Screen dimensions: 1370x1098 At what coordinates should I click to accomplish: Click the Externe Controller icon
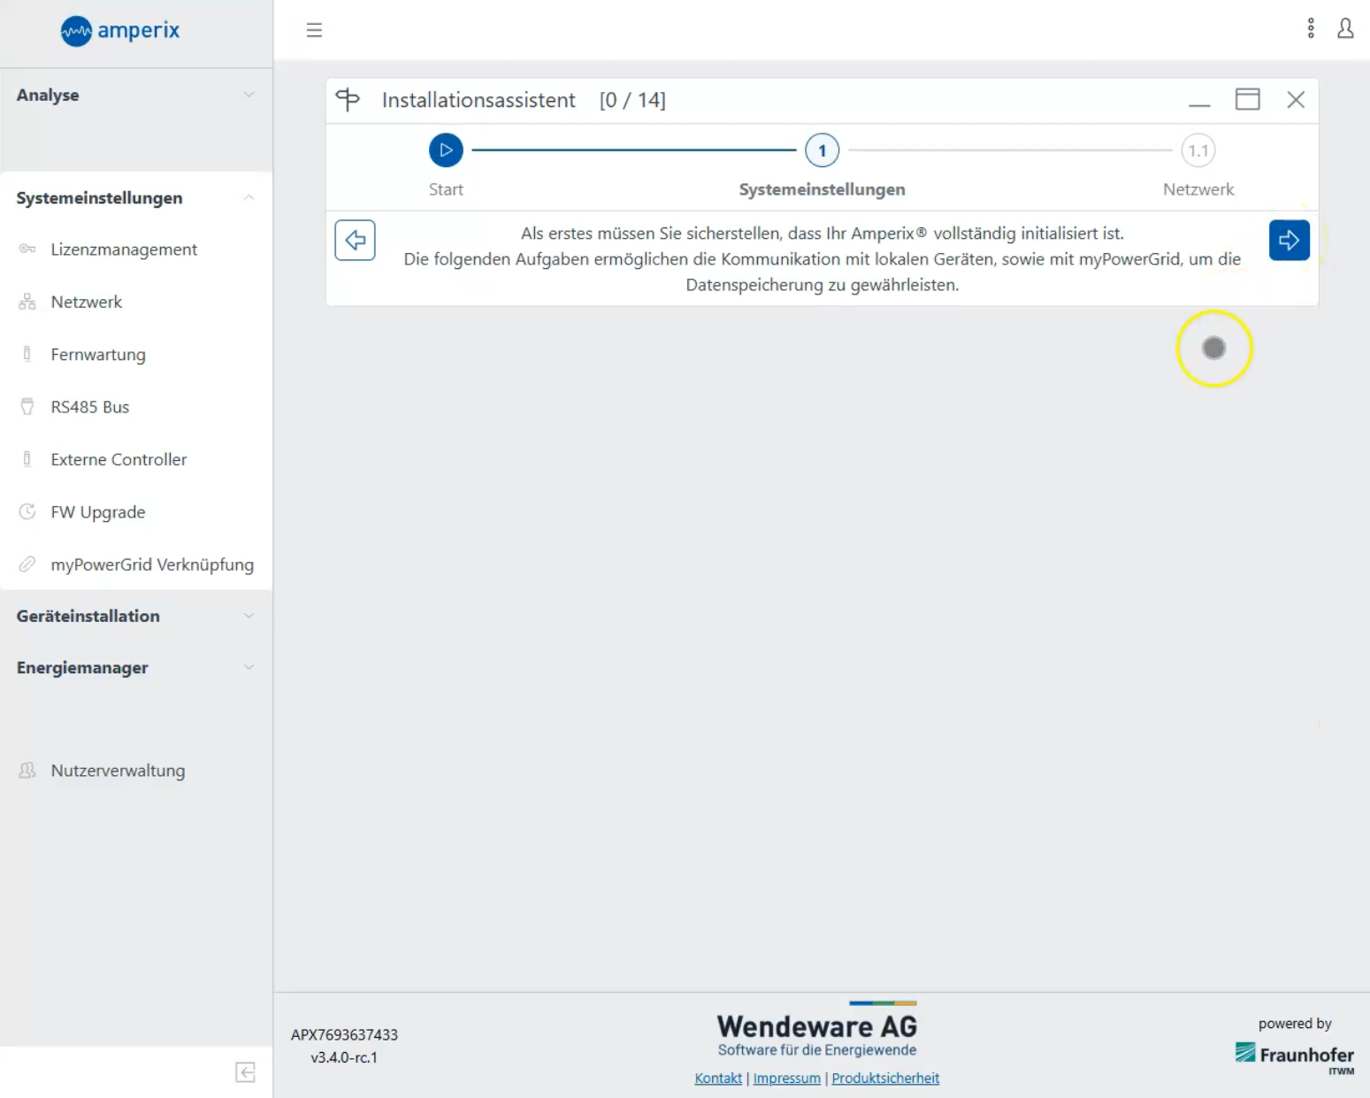27,458
